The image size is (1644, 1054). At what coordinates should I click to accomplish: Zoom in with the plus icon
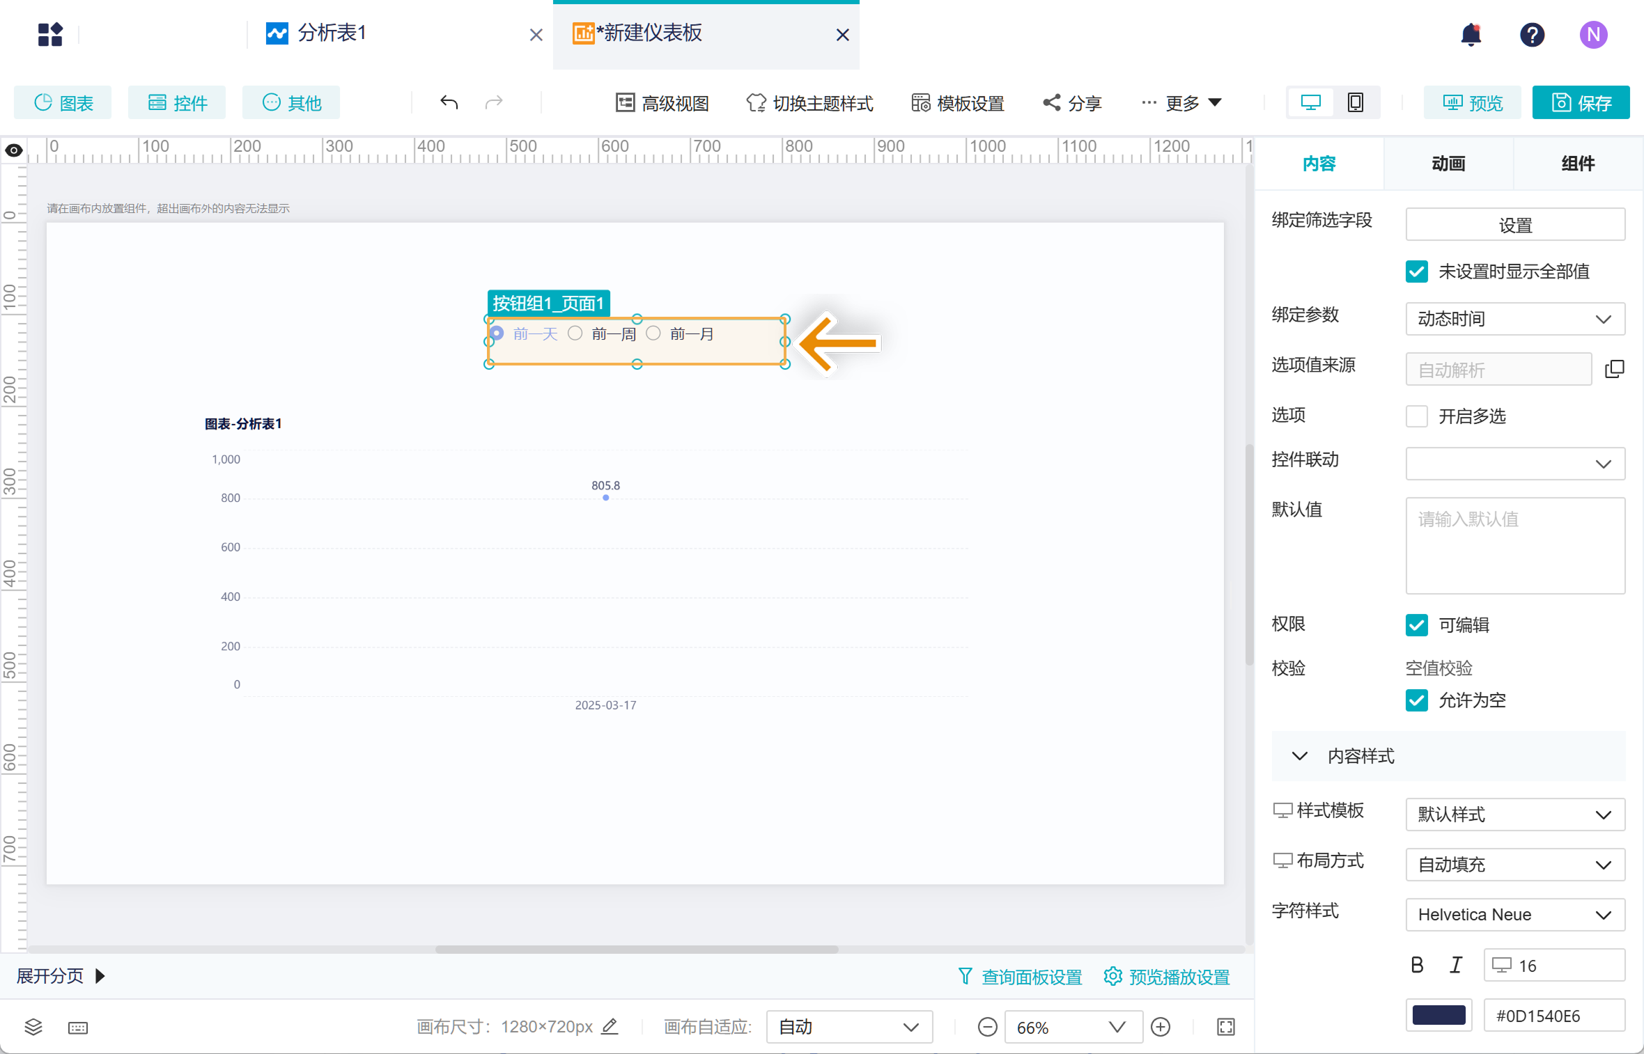pyautogui.click(x=1161, y=1027)
